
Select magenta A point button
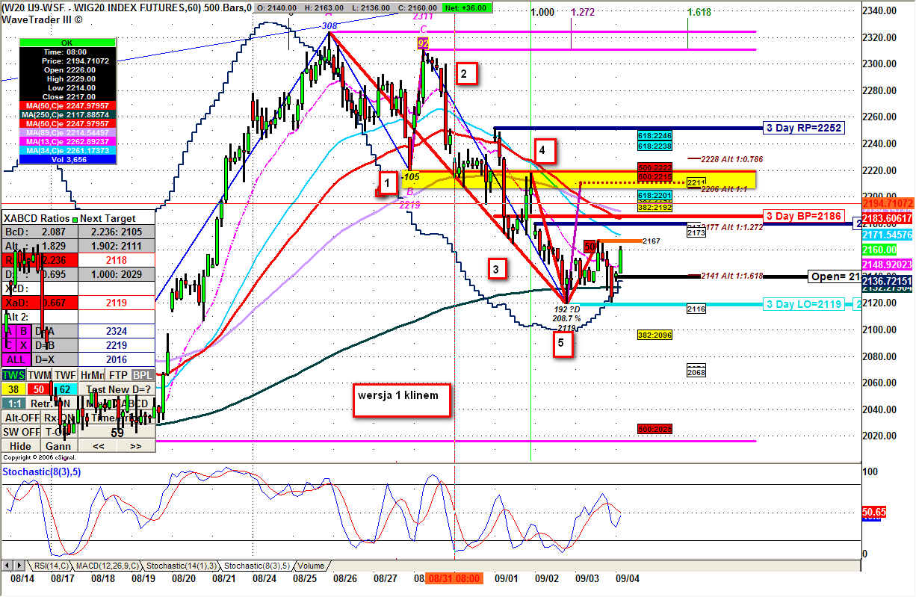coord(8,331)
